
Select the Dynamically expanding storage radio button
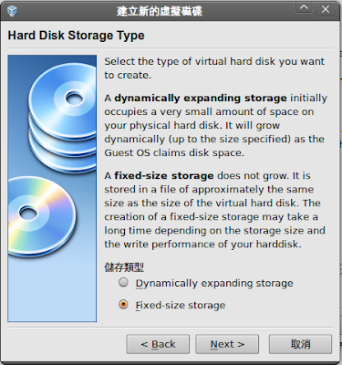(123, 283)
